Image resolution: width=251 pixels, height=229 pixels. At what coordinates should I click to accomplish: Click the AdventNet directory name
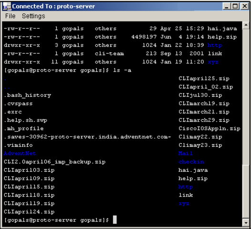point(20,154)
